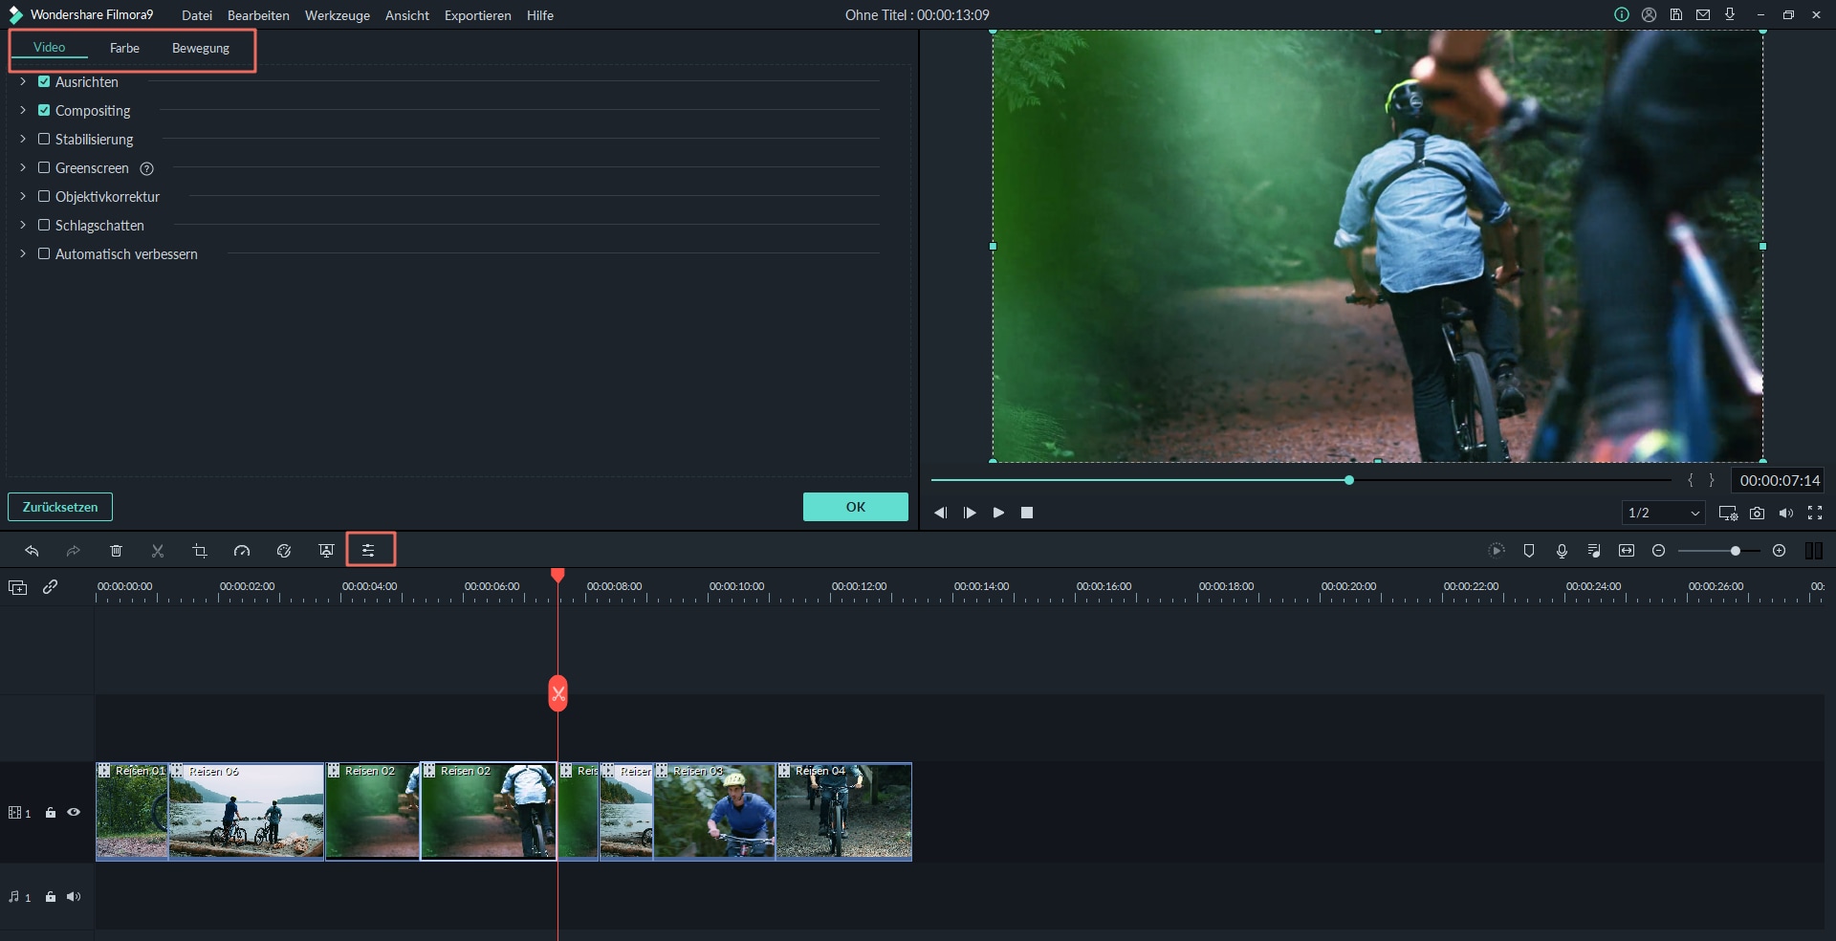Zoom out timeline with minus icon

[x=1659, y=551]
